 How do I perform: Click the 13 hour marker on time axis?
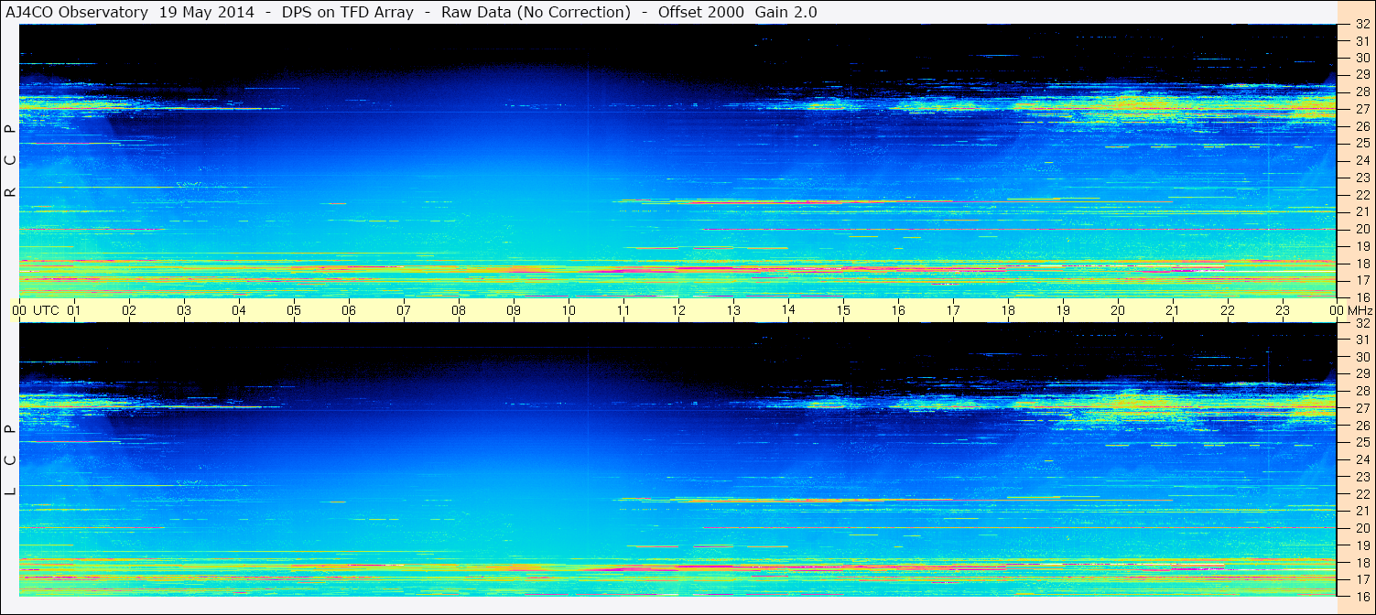733,310
